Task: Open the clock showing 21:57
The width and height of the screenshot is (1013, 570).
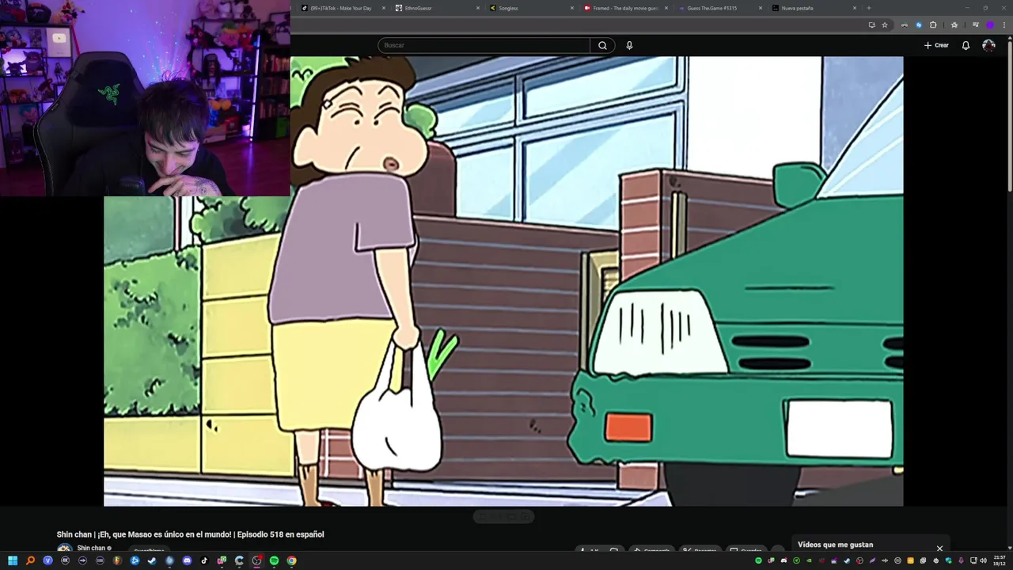Action: 1000,560
